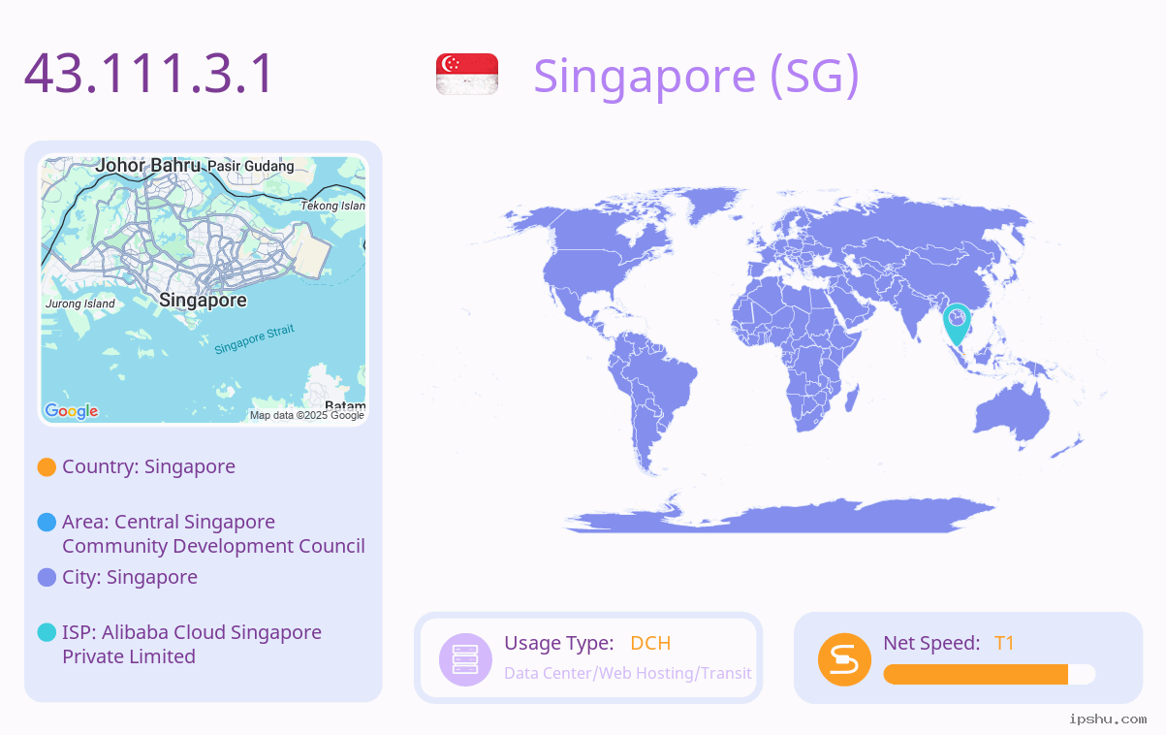Click the Singapore (SG) title

coord(696,76)
